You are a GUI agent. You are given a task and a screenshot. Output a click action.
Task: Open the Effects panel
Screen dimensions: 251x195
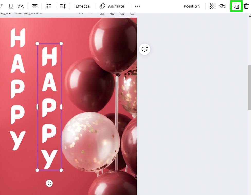coord(83,6)
